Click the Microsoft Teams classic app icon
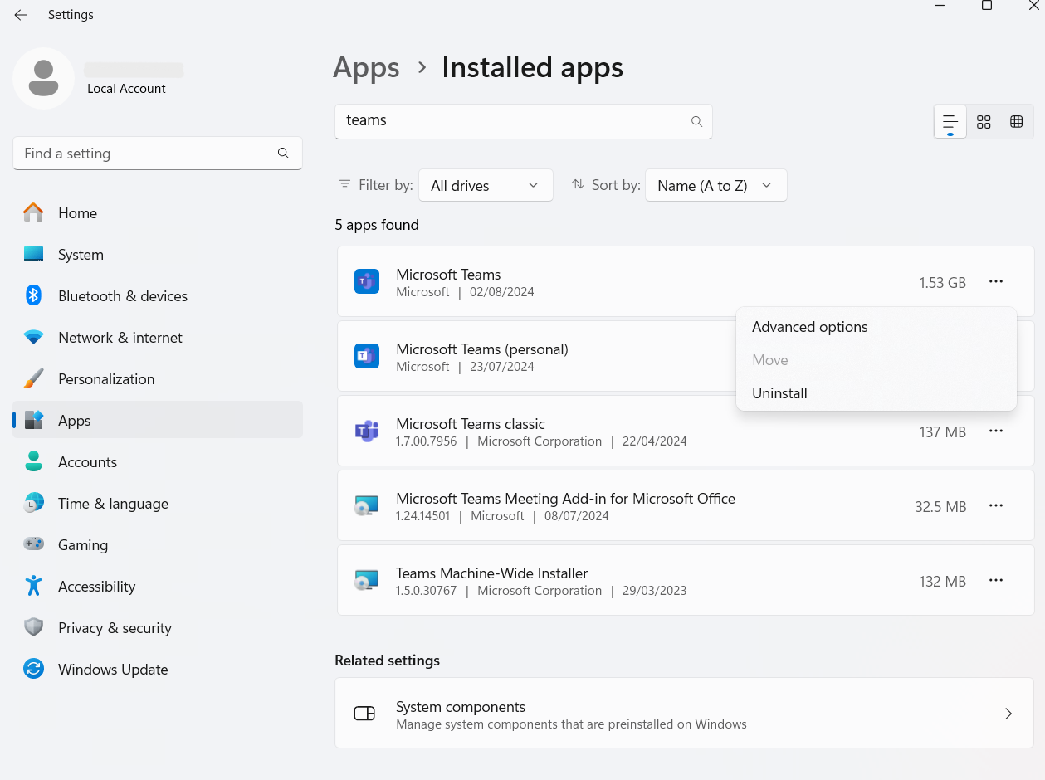The width and height of the screenshot is (1045, 780). pyautogui.click(x=366, y=431)
